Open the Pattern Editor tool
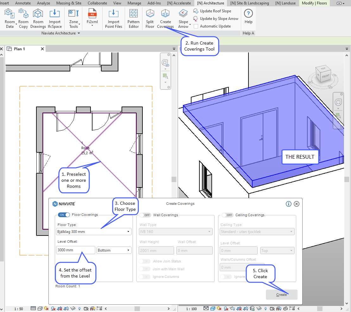 click(133, 18)
